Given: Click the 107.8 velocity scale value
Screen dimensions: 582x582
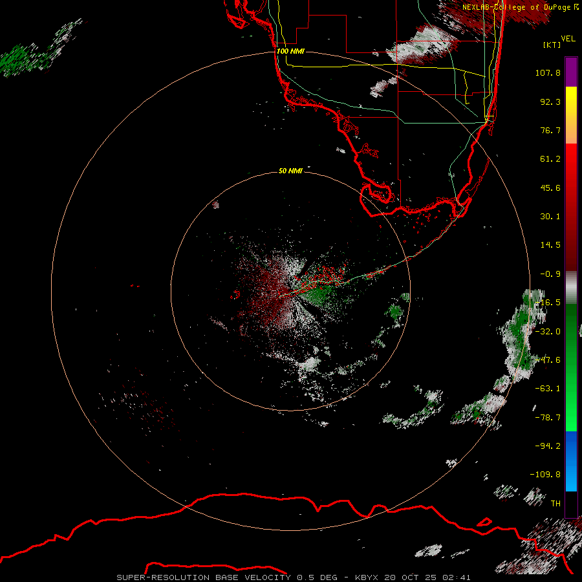Looking at the screenshot, I should coord(548,72).
